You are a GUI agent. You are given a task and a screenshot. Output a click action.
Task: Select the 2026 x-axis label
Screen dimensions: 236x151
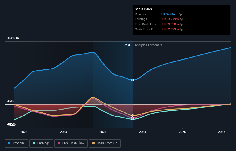pyautogui.click(x=182, y=132)
